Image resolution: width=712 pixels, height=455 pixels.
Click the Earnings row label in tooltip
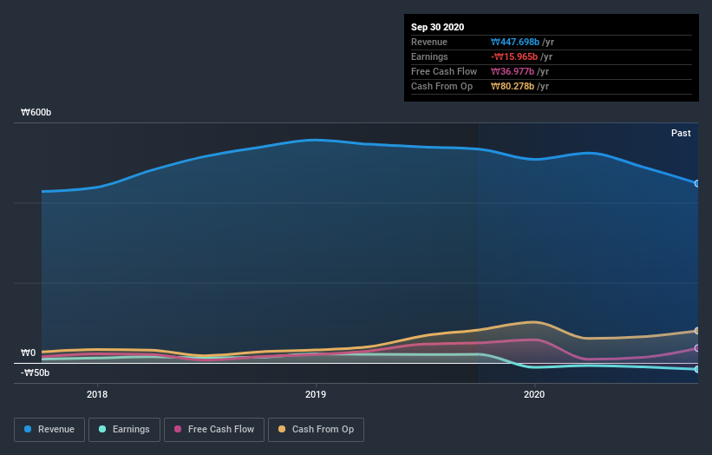point(429,56)
